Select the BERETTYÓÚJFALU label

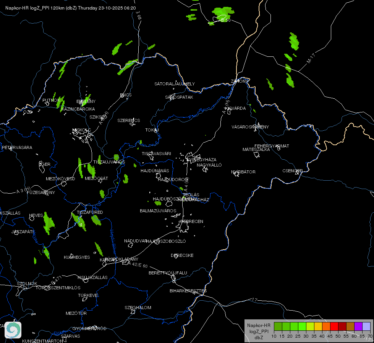(x=168, y=273)
